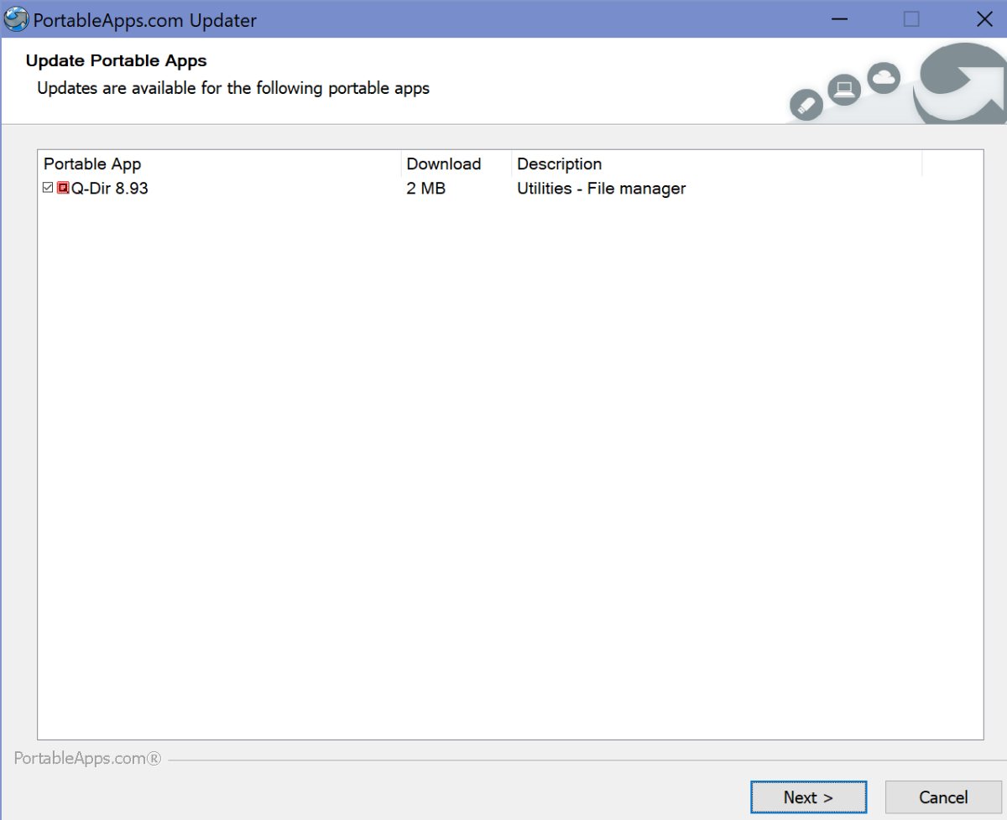This screenshot has width=1007, height=820.
Task: Click the red Q-Dir app icon
Action: click(x=63, y=188)
